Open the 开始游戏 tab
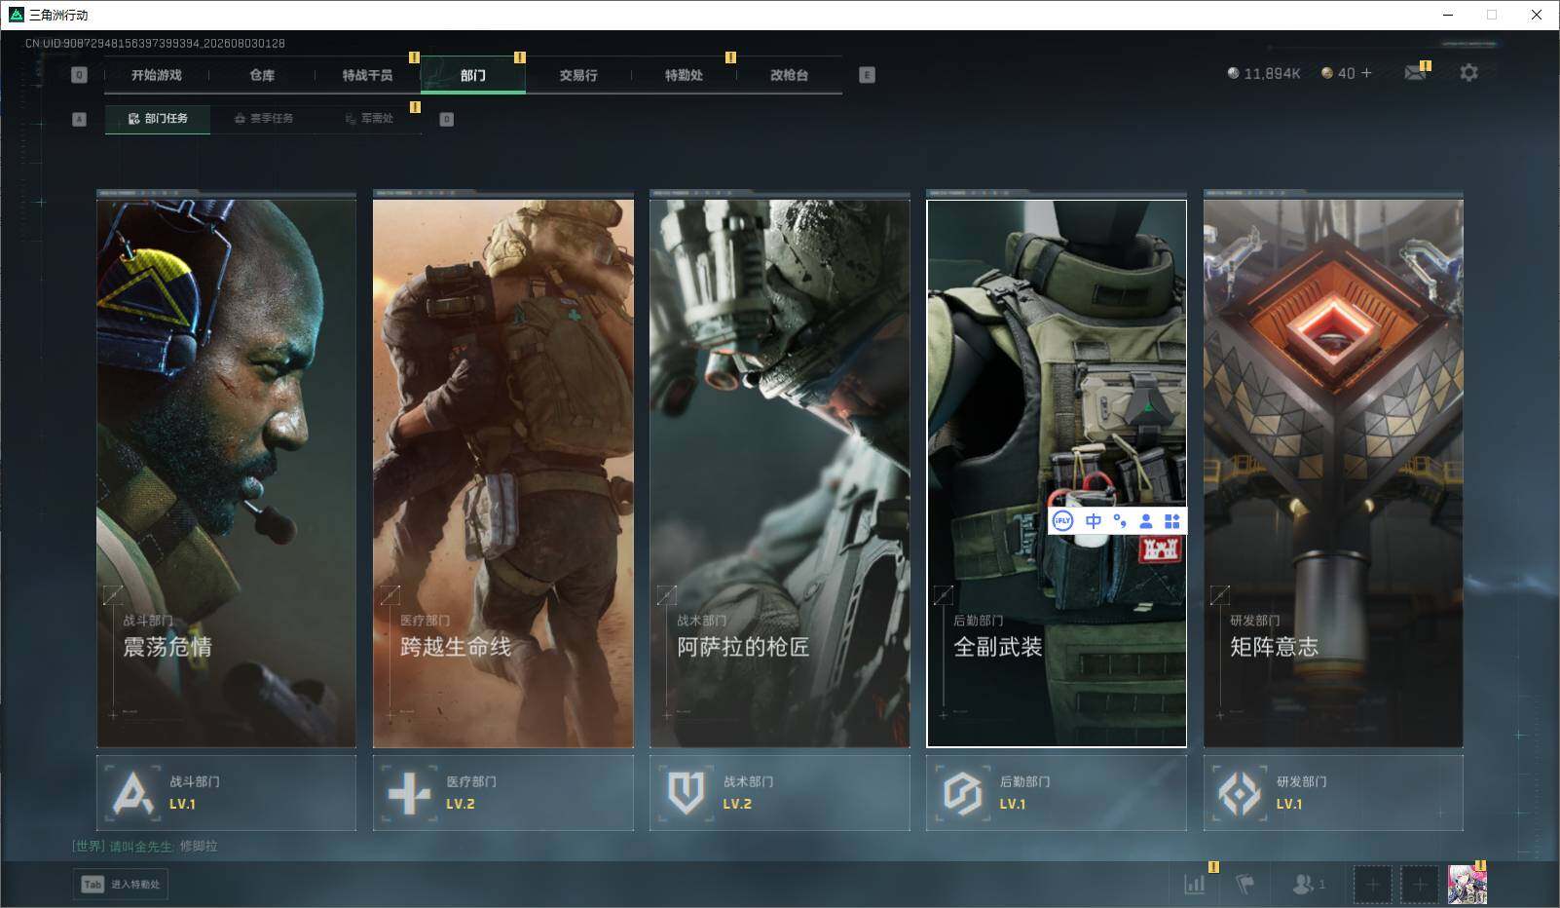Image resolution: width=1560 pixels, height=908 pixels. [157, 75]
